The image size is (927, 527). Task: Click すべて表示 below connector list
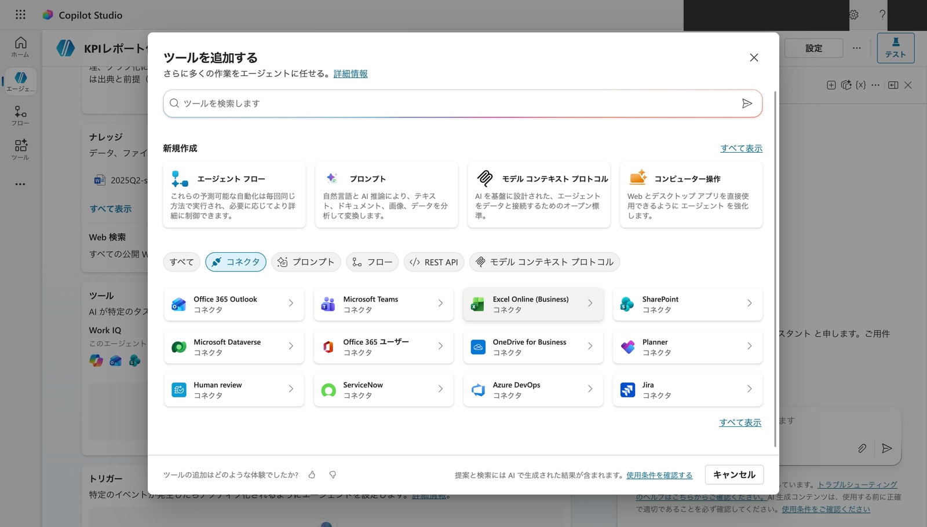(x=740, y=423)
